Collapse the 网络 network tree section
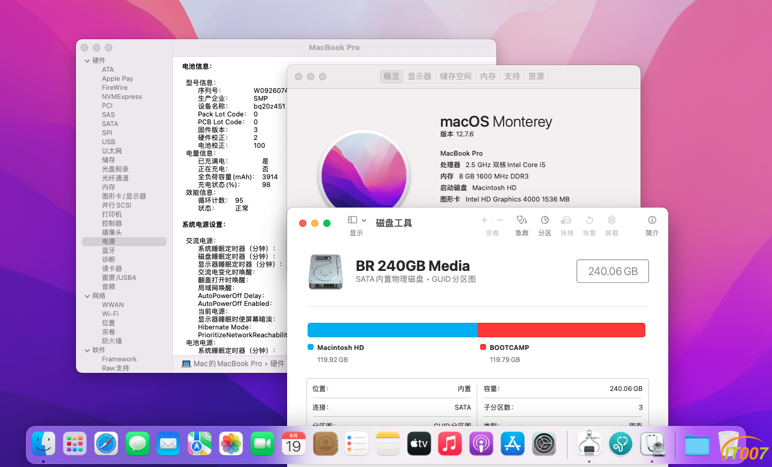 [x=87, y=296]
